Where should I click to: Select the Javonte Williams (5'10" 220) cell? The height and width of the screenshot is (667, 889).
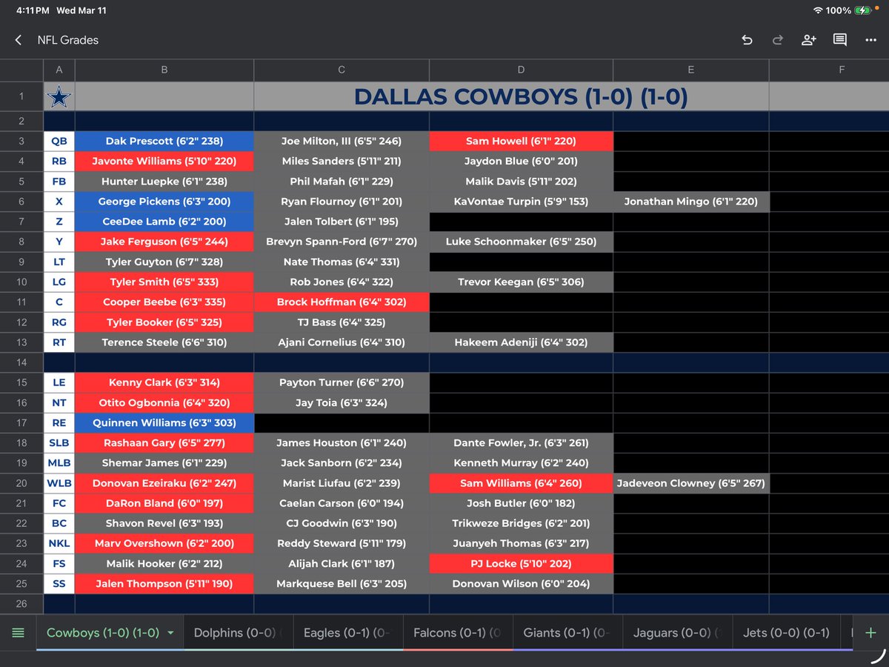(x=164, y=161)
